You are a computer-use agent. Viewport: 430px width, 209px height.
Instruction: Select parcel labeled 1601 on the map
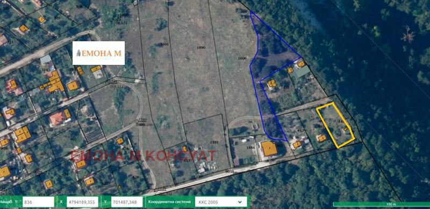(x=164, y=44)
